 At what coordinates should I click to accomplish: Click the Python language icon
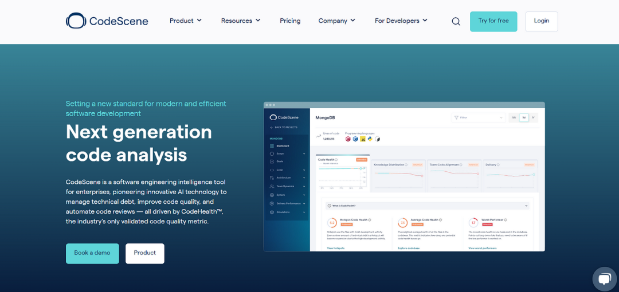pyautogui.click(x=370, y=139)
